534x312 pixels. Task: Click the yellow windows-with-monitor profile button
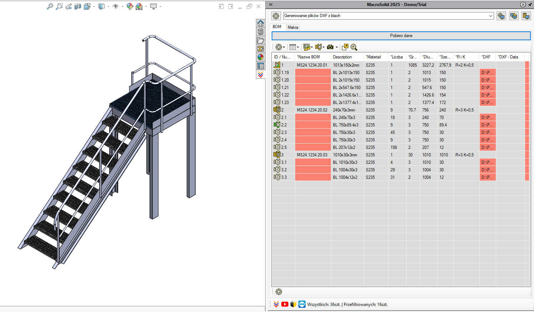[x=514, y=16]
